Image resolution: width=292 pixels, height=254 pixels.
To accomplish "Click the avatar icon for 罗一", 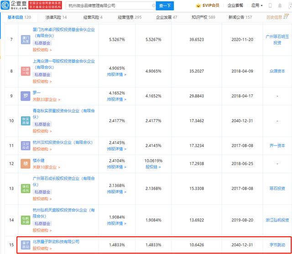I will (26, 96).
